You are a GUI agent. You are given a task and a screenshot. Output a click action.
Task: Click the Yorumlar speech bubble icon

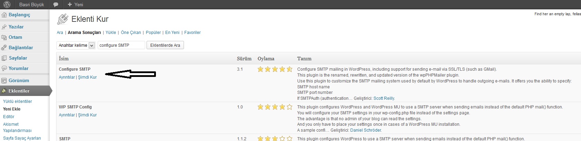[4, 68]
